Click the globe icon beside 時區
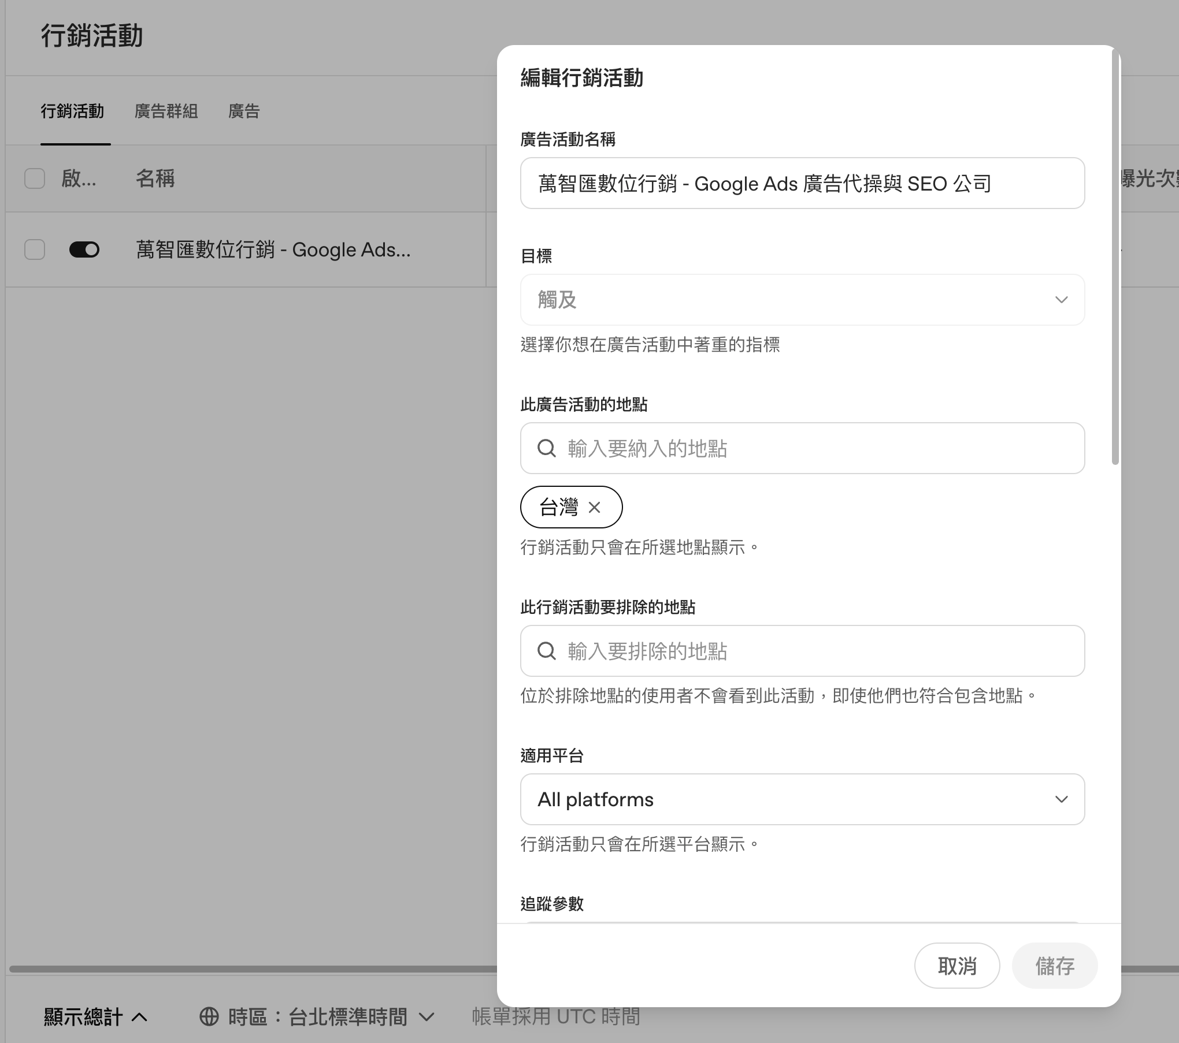Image resolution: width=1179 pixels, height=1043 pixels. click(209, 1016)
